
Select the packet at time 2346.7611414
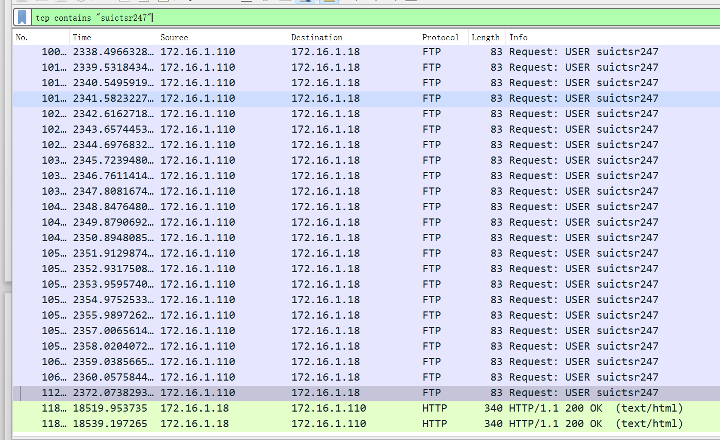(x=366, y=176)
